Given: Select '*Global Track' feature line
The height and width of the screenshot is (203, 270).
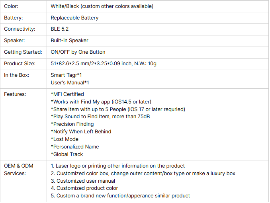Looking at the screenshot, I should [67, 154].
